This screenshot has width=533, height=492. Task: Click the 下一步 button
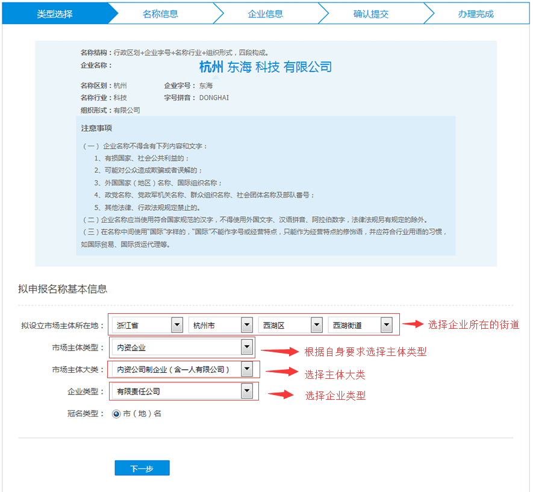pyautogui.click(x=142, y=467)
